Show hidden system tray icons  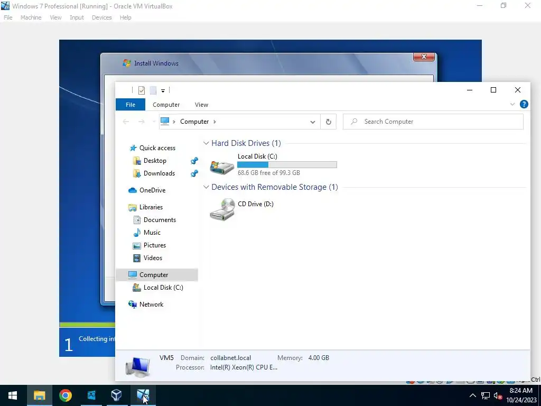pyautogui.click(x=473, y=395)
